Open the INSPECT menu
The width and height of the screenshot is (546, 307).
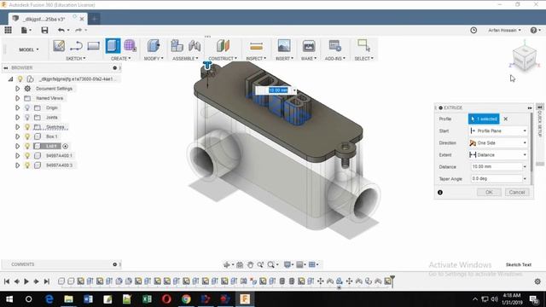[256, 59]
